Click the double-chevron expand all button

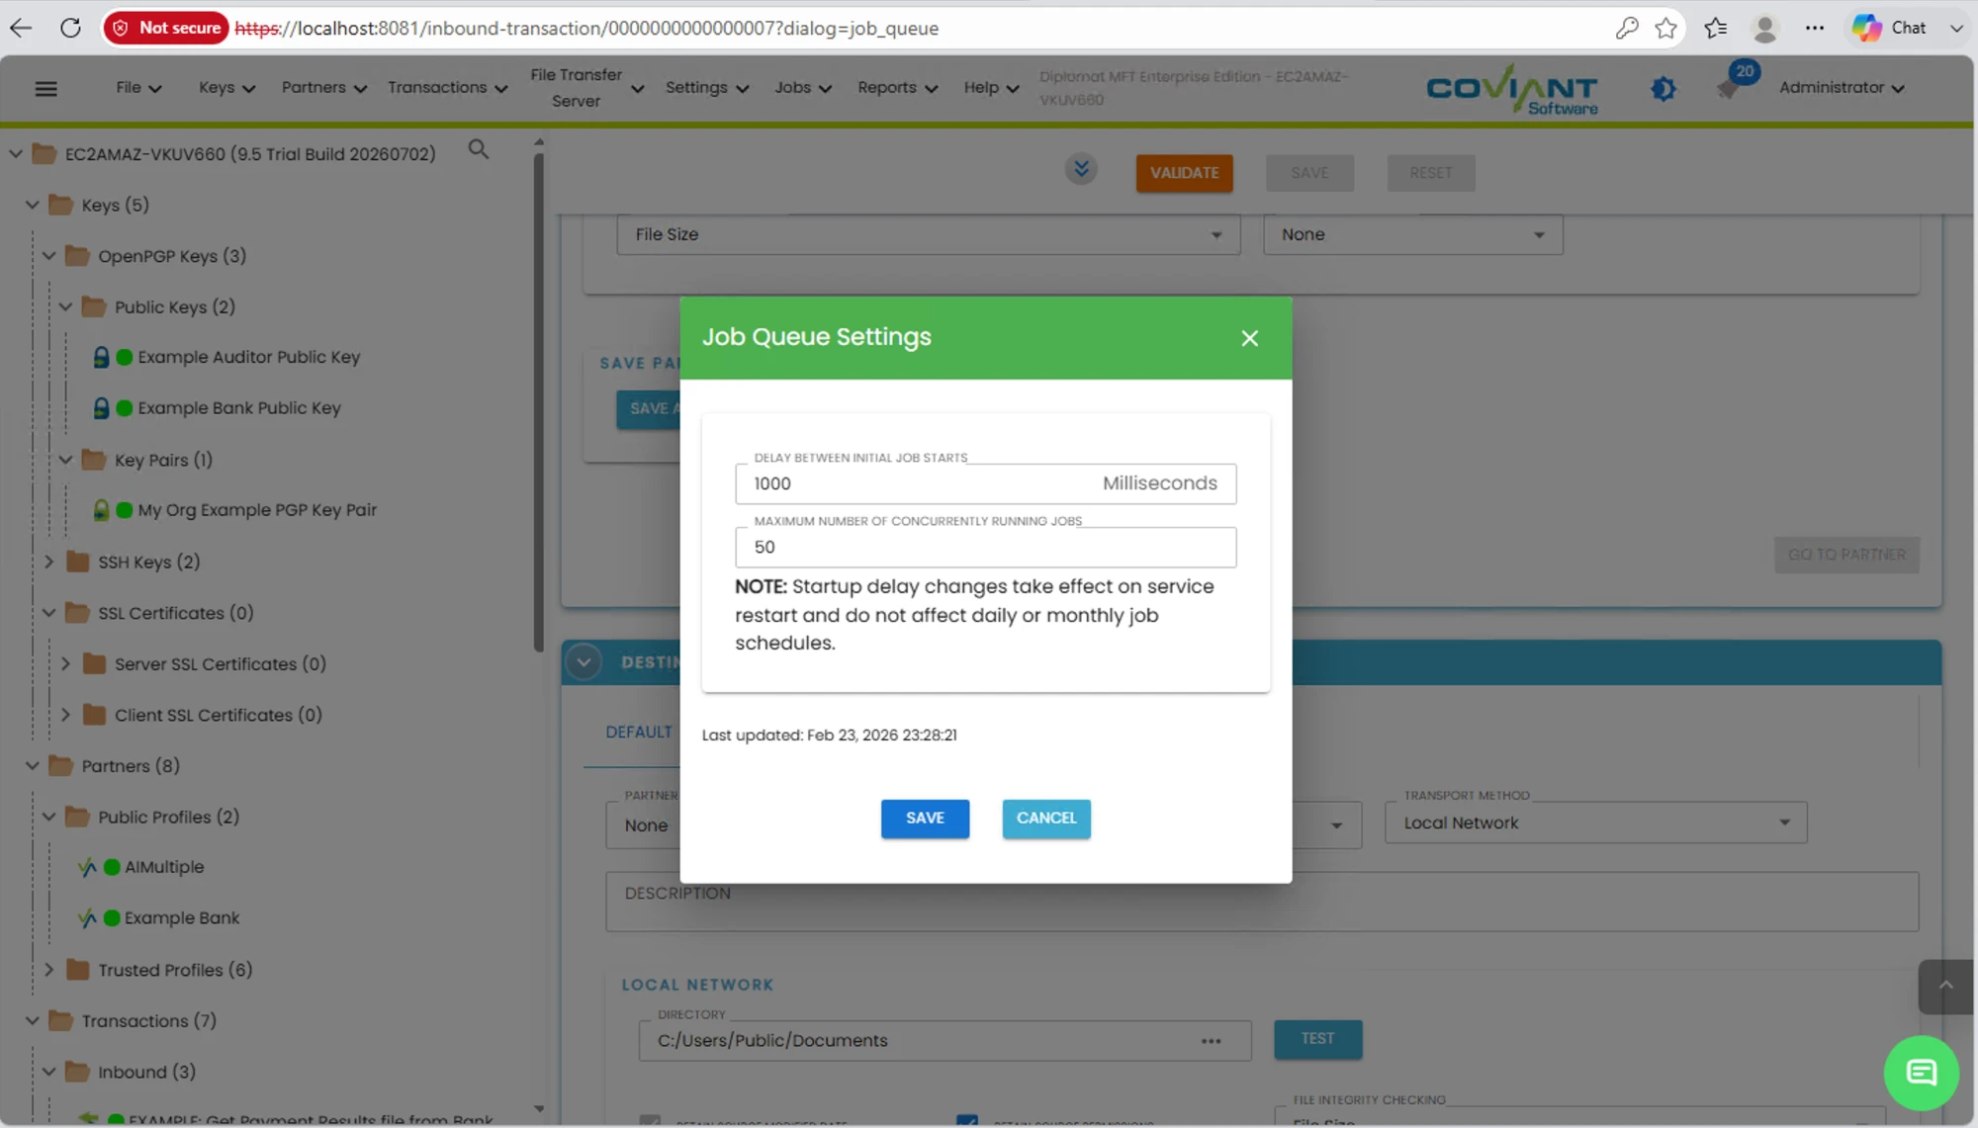pos(1081,169)
